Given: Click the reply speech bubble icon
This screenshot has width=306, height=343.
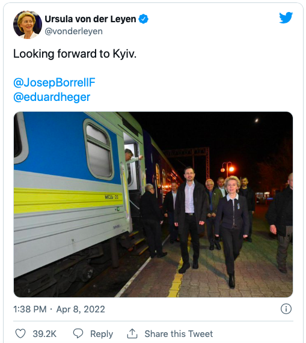Looking at the screenshot, I should pyautogui.click(x=78, y=333).
